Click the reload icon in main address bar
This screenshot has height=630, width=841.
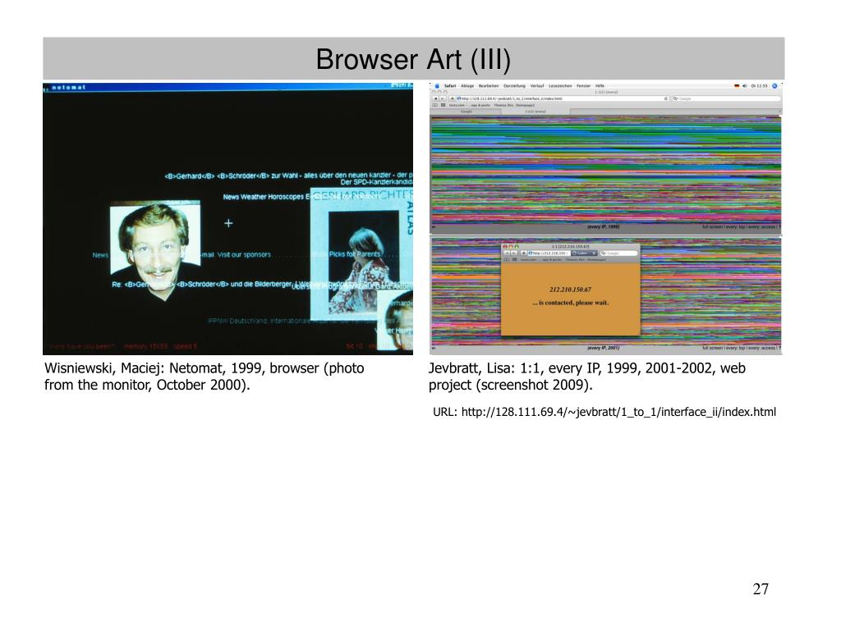point(666,98)
